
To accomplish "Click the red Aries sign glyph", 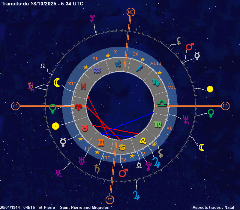I will [78, 107].
